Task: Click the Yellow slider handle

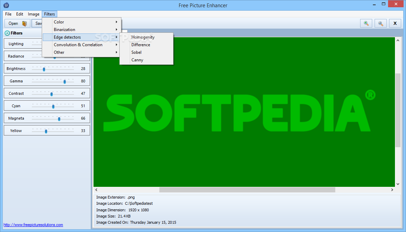Action: click(46, 131)
